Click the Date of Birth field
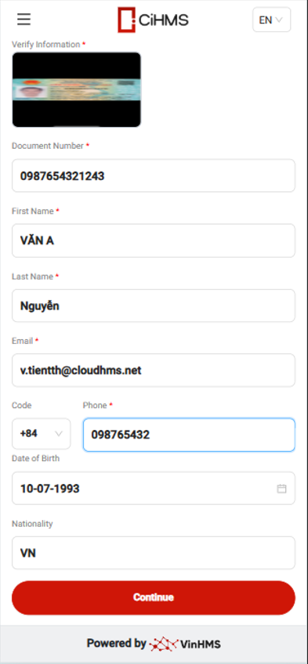This screenshot has height=664, width=308. click(154, 489)
